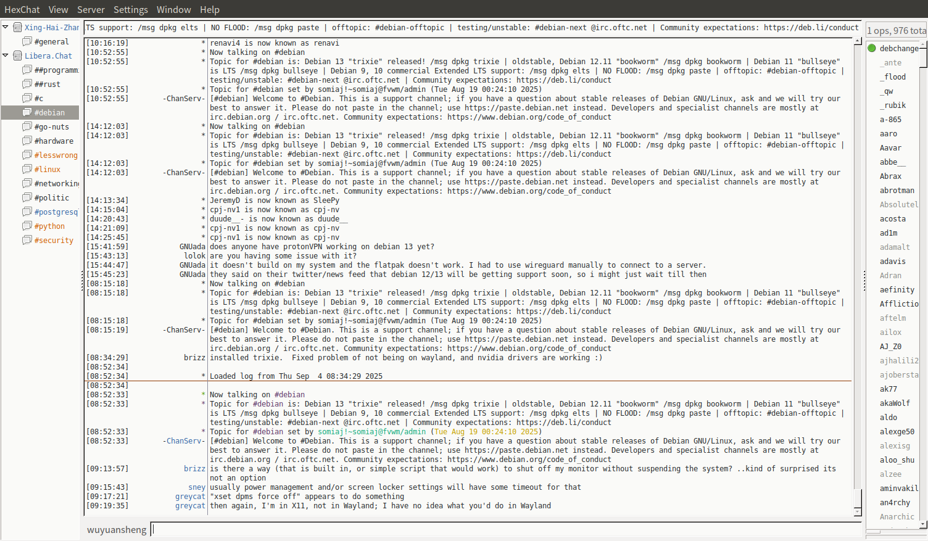928x541 pixels.
Task: Open the Help menu
Action: (x=210, y=9)
